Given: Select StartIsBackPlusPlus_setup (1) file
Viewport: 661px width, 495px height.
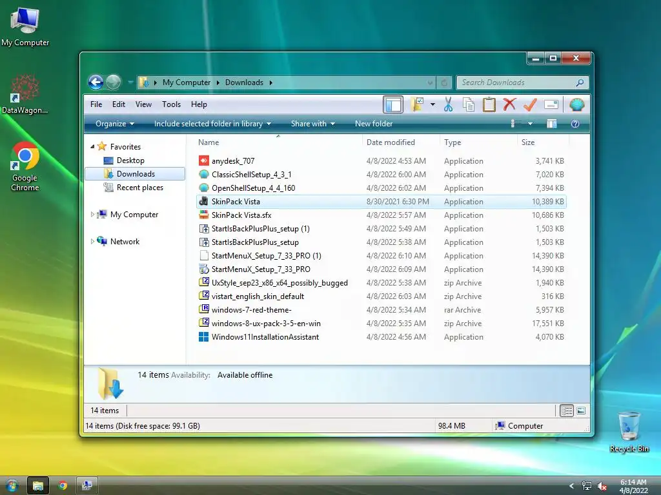Looking at the screenshot, I should pyautogui.click(x=381, y=229).
